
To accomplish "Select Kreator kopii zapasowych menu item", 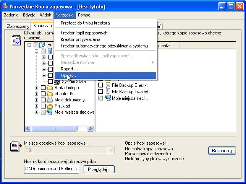I will click(105, 33).
